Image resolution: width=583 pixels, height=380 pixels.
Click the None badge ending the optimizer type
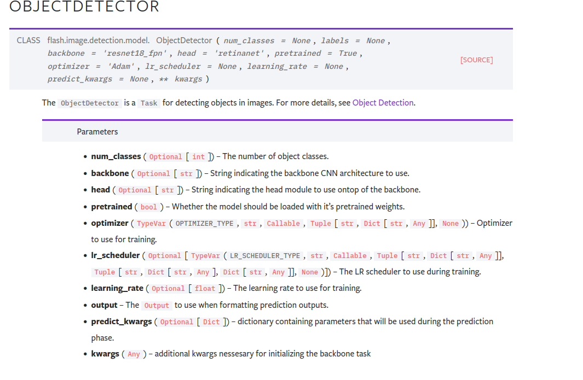tap(450, 223)
